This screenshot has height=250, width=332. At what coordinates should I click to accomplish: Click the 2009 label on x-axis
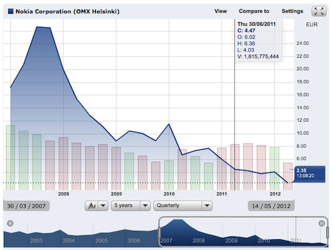116,194
